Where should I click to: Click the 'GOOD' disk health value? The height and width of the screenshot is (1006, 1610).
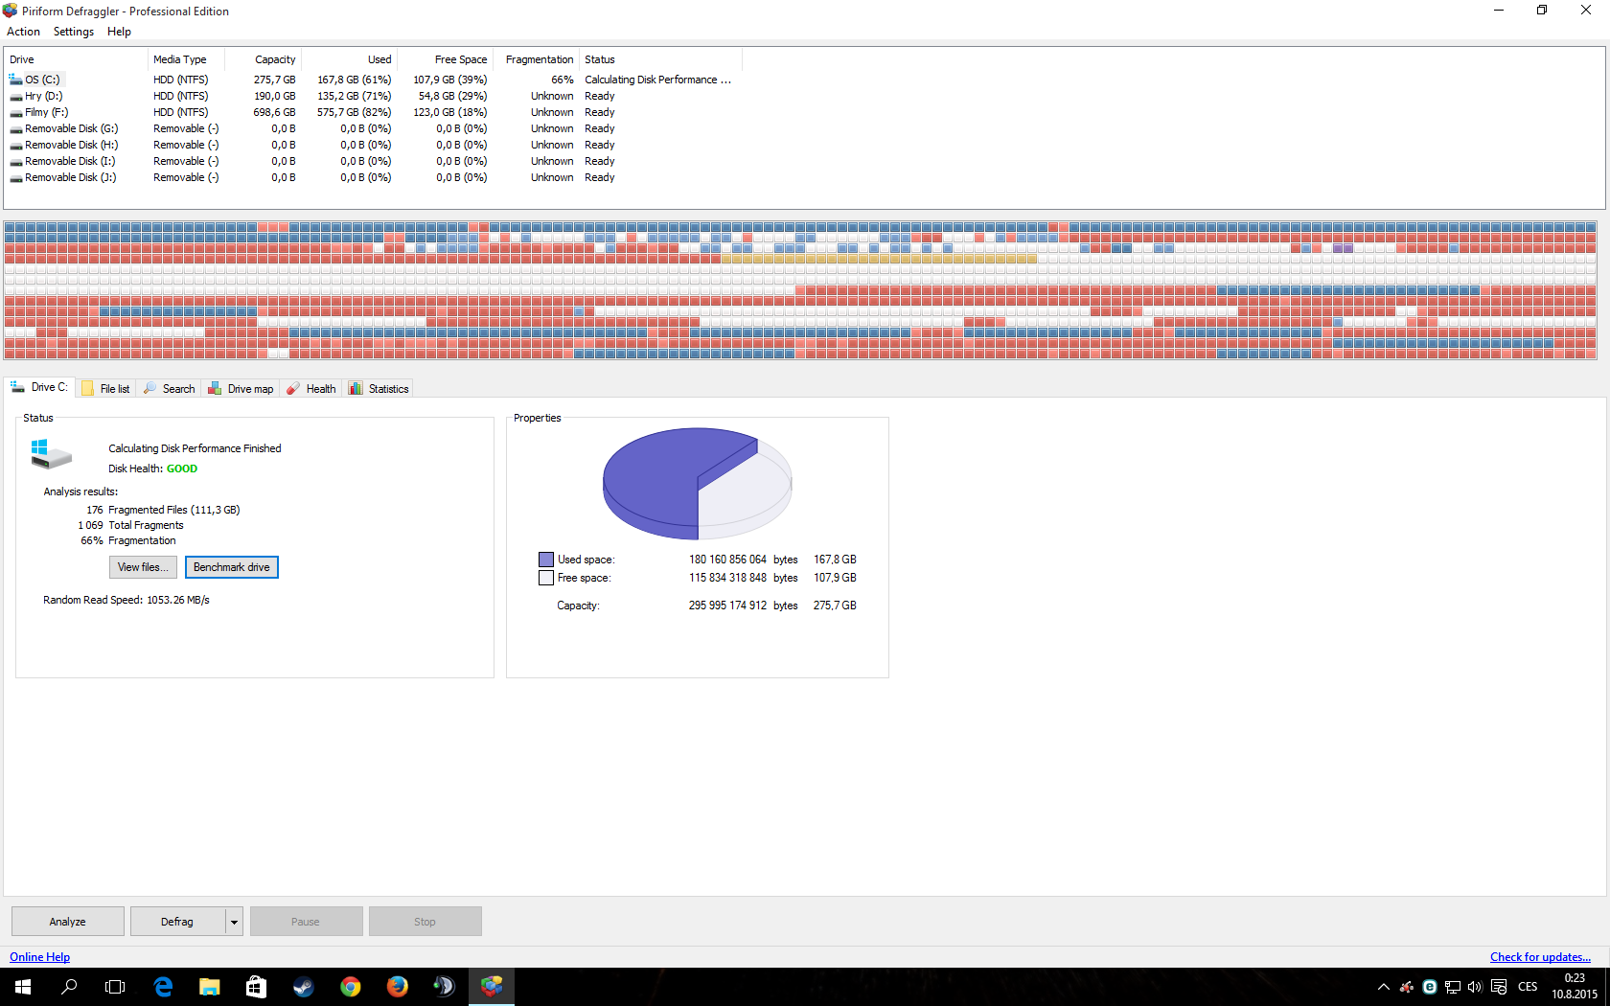point(182,469)
